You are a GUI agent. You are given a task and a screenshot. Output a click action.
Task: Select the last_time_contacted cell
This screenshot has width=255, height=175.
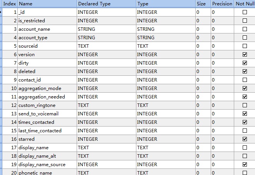pyautogui.click(x=47, y=130)
